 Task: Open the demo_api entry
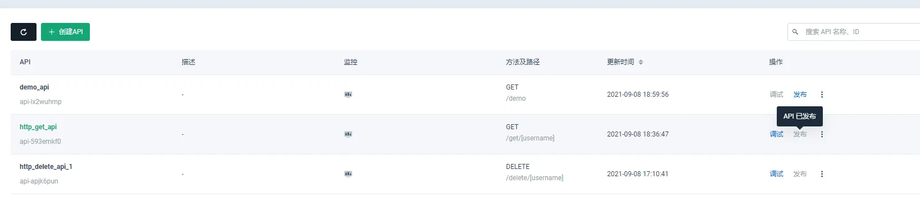[x=34, y=87]
